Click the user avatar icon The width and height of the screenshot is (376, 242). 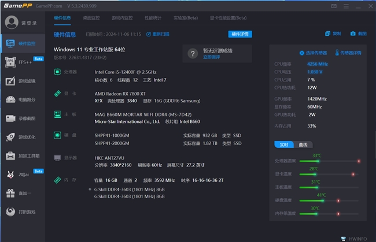(12, 23)
